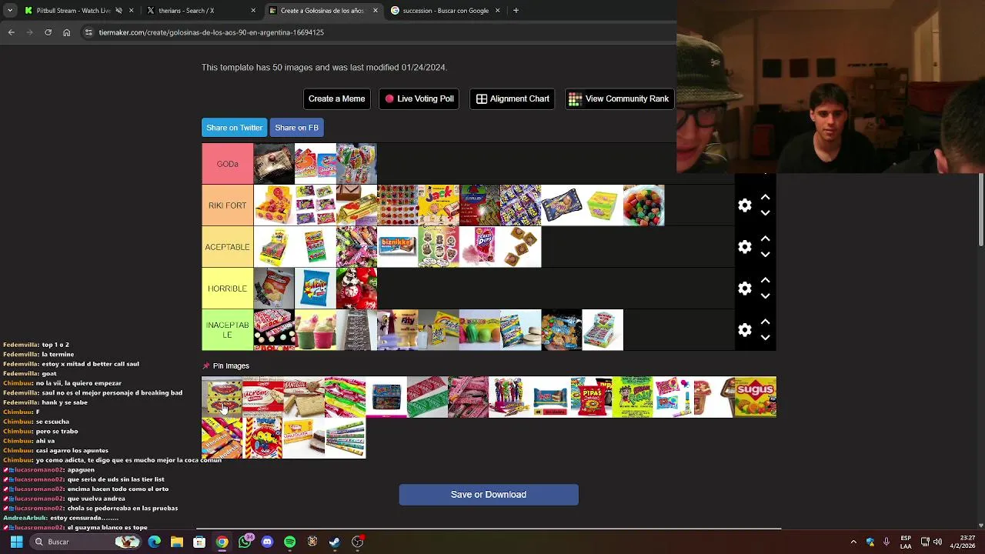Move INACEPTABLE row up with arrow
985x554 pixels.
[765, 322]
